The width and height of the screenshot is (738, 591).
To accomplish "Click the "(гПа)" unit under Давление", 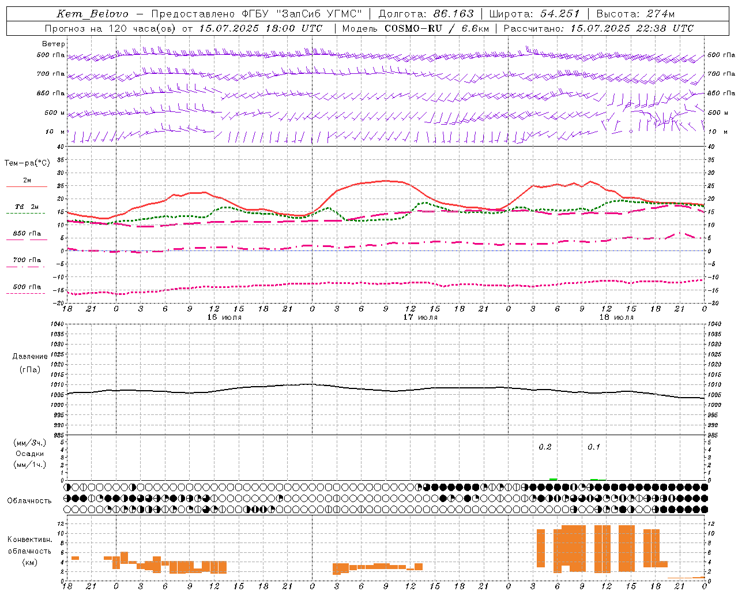I will 30,369.
